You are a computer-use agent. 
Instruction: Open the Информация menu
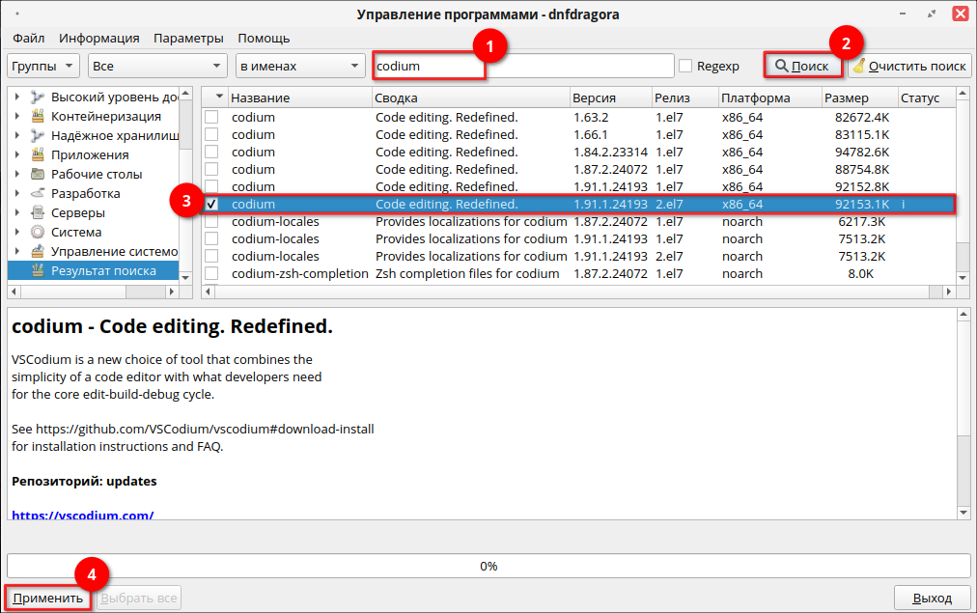[x=98, y=39]
